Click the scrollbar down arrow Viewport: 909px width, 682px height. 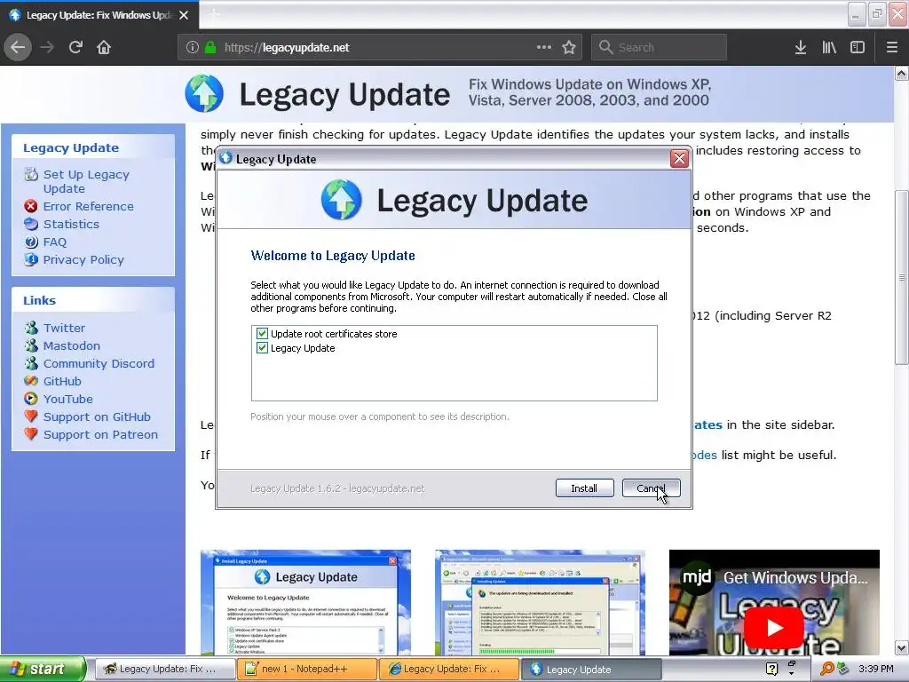[902, 647]
